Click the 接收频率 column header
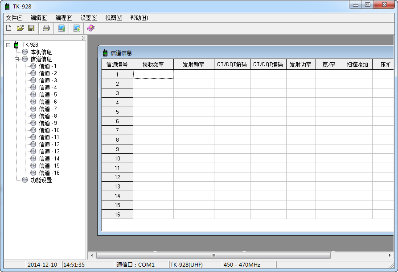398x272 pixels. pos(153,64)
